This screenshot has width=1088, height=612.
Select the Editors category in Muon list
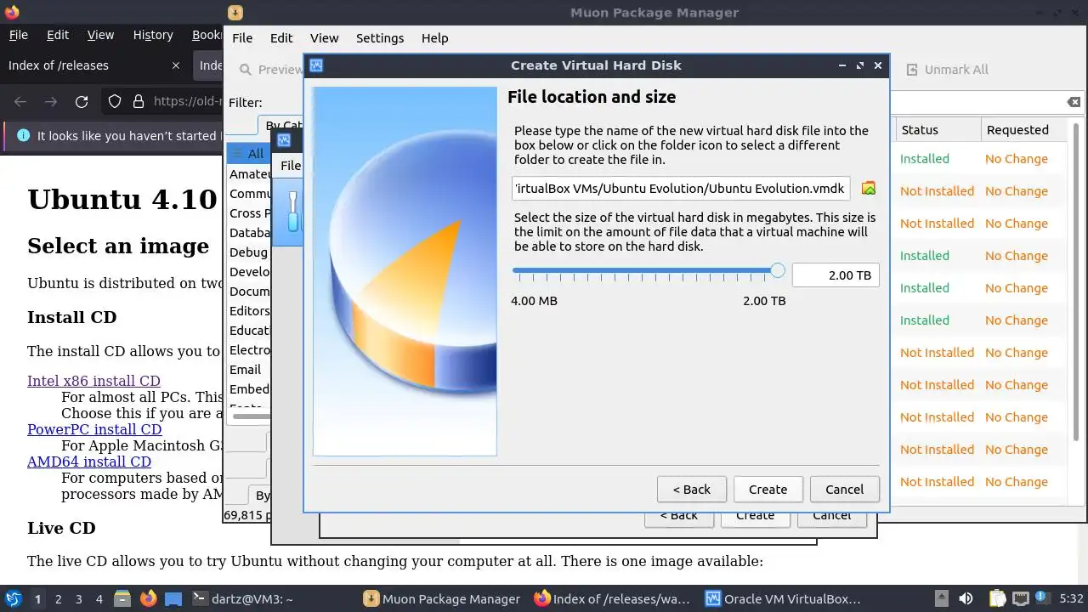[248, 311]
